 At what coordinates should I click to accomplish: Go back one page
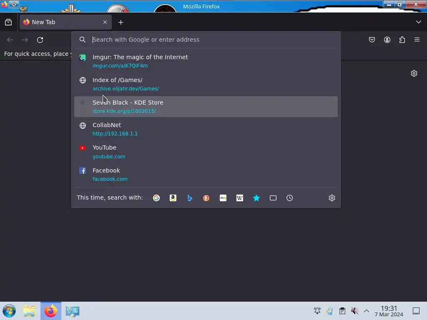point(10,40)
